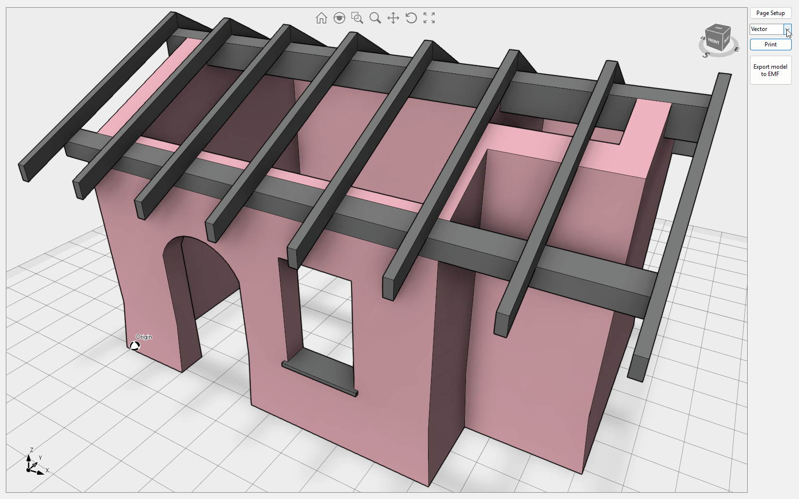This screenshot has height=499, width=799.
Task: Activate the Look At eye icon
Action: coord(339,18)
